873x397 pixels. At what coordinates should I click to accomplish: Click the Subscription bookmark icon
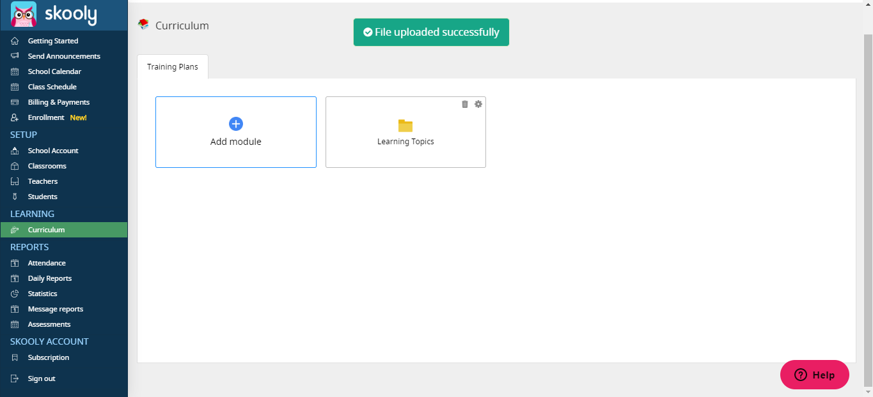(15, 357)
